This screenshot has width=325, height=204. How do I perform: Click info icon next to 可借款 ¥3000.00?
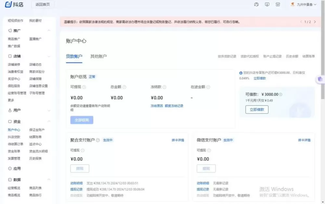(281, 94)
